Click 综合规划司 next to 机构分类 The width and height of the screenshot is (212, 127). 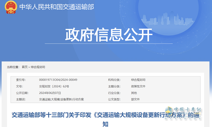click(138, 80)
